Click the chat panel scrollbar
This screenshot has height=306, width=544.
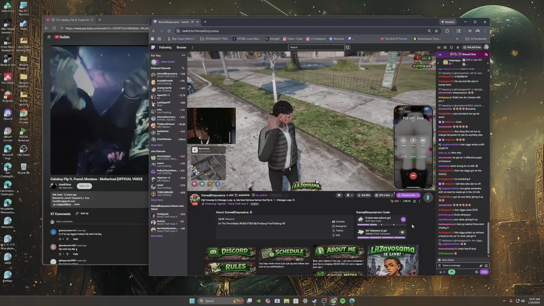point(488,239)
